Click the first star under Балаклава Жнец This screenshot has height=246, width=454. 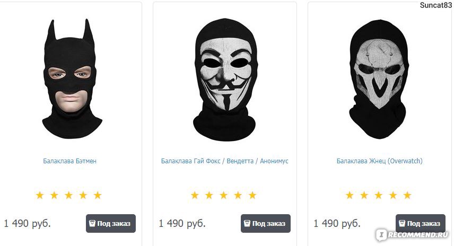350,195
